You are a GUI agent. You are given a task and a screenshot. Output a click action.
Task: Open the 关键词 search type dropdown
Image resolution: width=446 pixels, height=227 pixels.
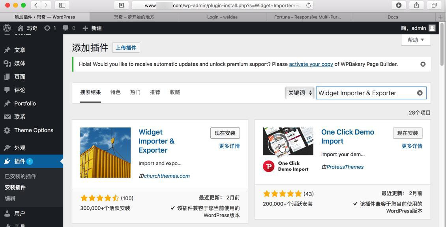[300, 93]
